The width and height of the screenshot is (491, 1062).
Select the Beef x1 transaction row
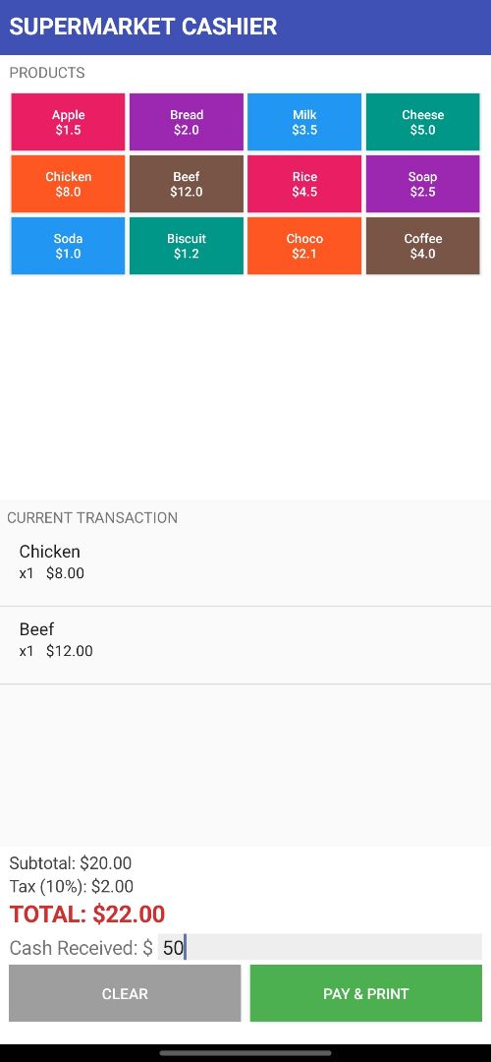(x=245, y=645)
